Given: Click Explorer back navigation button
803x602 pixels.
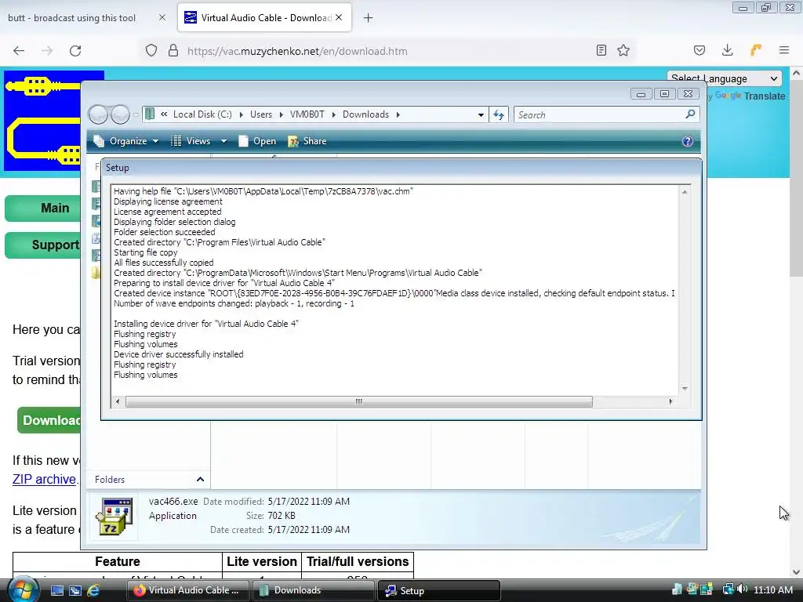Looking at the screenshot, I should click(x=98, y=114).
